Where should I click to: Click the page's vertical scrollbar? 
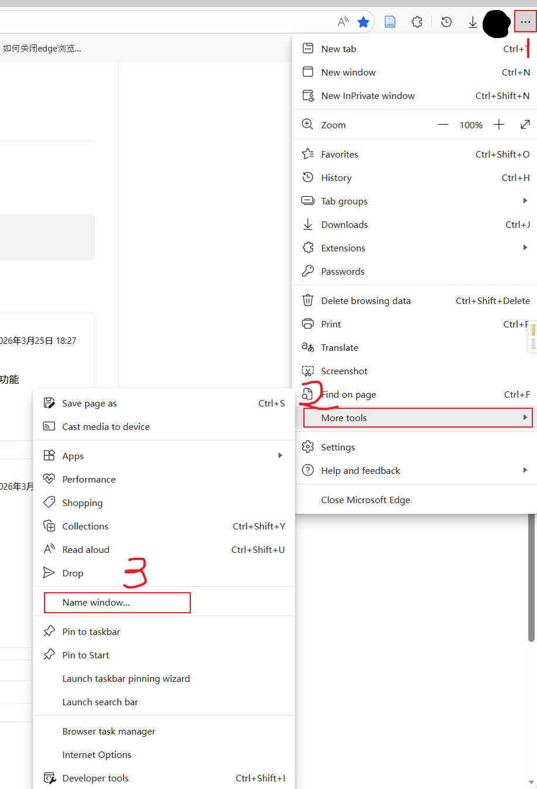point(532,577)
